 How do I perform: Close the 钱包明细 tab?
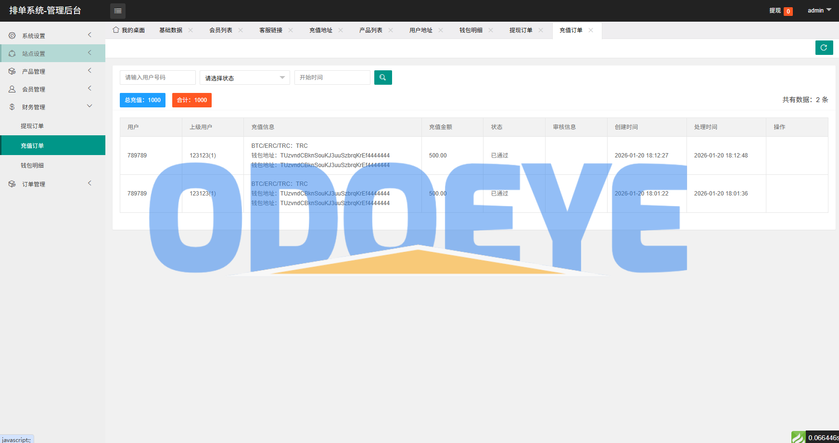point(491,30)
